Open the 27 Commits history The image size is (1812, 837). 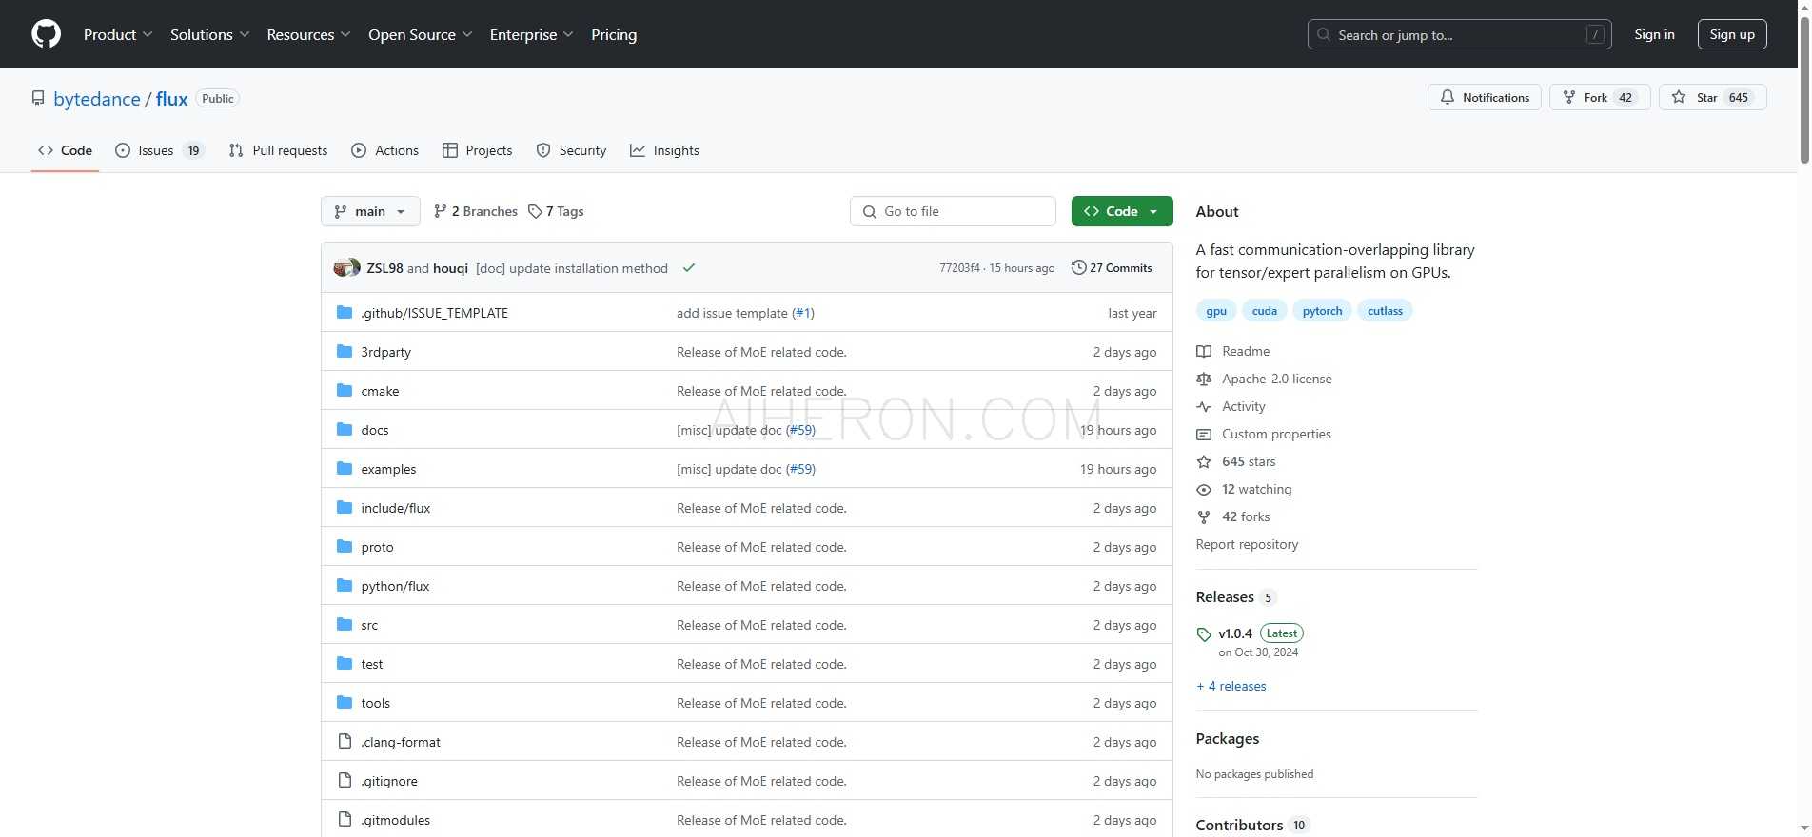(1112, 268)
